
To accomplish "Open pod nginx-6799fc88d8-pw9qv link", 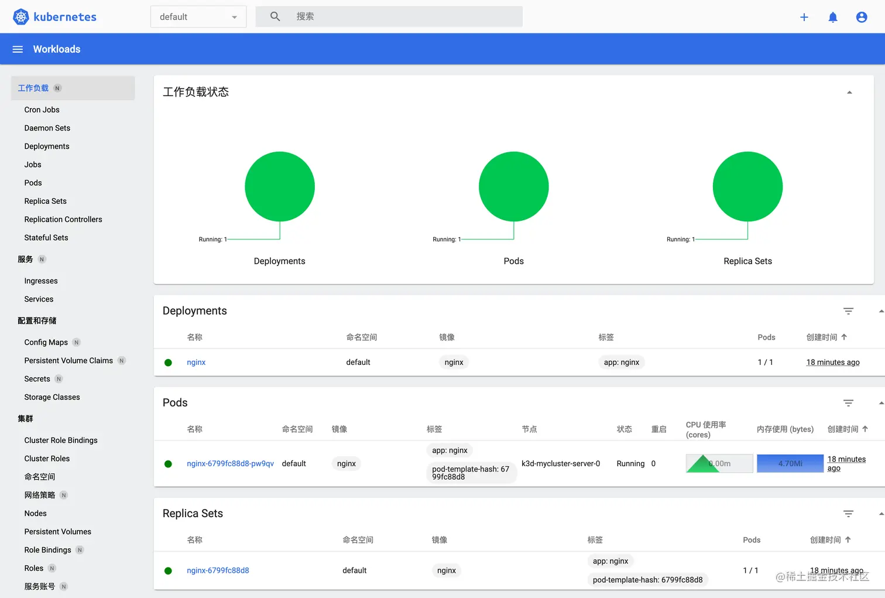I will (230, 464).
